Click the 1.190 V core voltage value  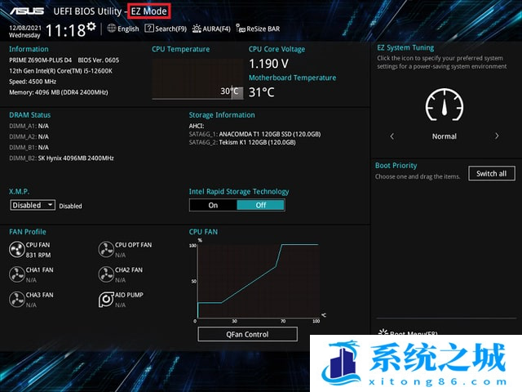(x=268, y=64)
